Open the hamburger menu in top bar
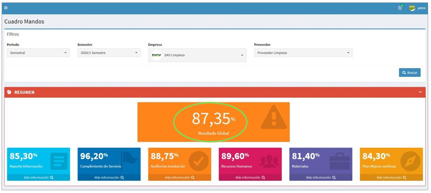The image size is (431, 193). pos(6,8)
